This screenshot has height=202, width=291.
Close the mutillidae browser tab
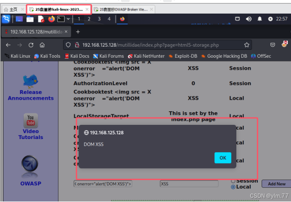click(x=66, y=31)
